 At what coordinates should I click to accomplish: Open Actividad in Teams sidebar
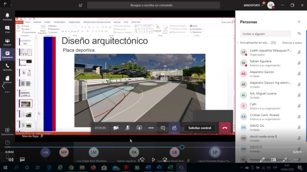[x=7, y=17]
